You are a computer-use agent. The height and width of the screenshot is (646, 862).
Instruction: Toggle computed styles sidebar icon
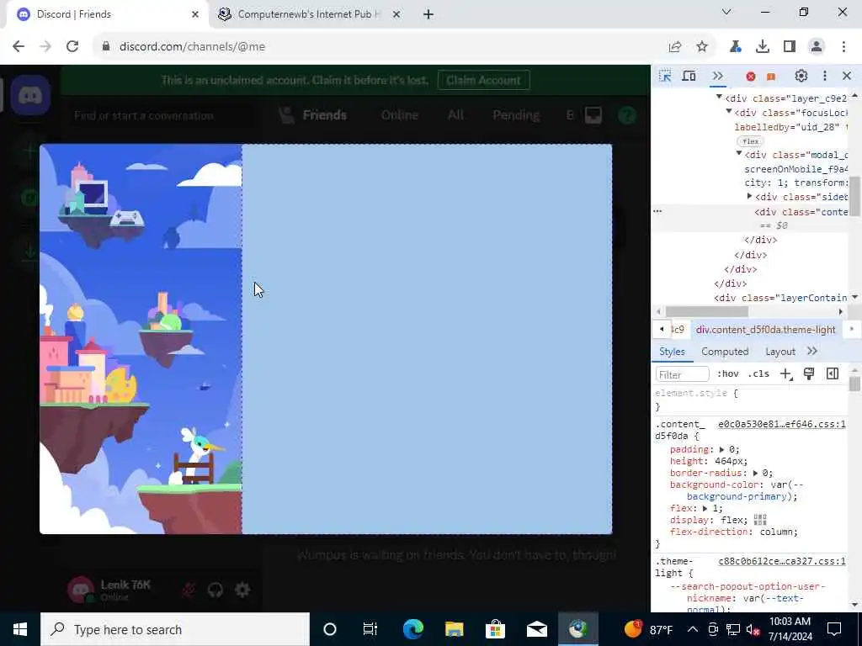tap(833, 374)
